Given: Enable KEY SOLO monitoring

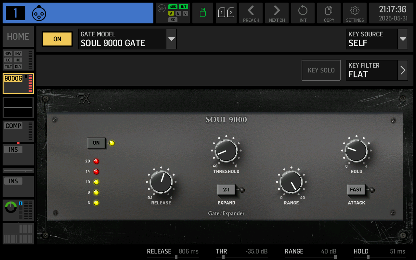Looking at the screenshot, I should click(321, 70).
